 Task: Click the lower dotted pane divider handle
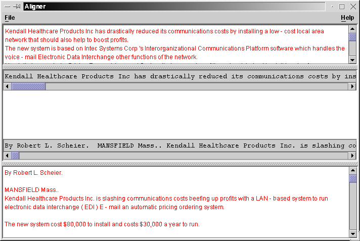pyautogui.click(x=180, y=163)
